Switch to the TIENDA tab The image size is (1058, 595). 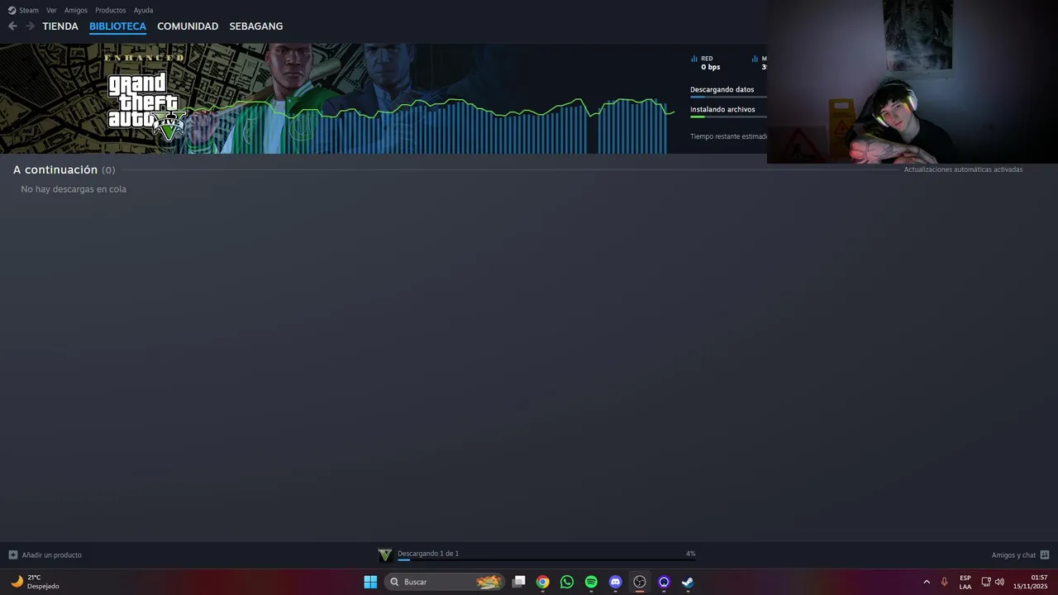tap(60, 26)
